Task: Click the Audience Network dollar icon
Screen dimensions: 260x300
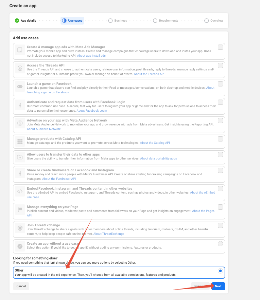Action: 20,123
